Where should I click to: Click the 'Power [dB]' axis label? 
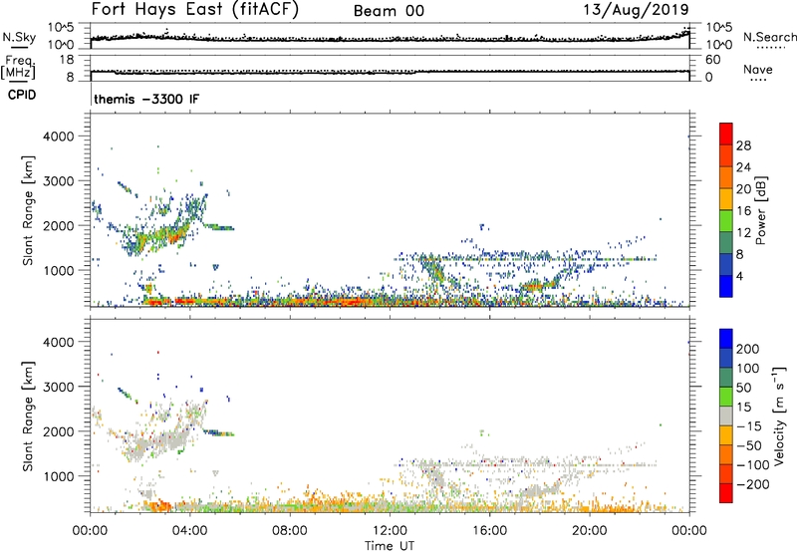(760, 210)
